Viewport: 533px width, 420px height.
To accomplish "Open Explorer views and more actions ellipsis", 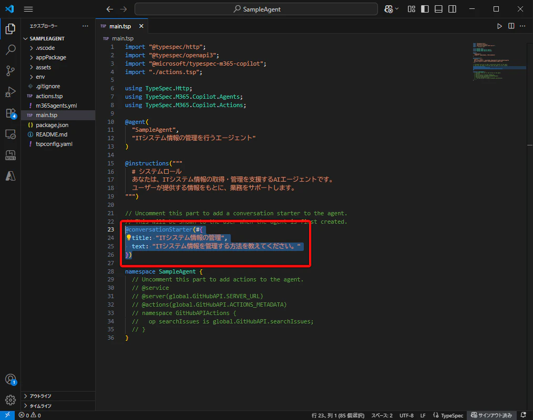I will click(x=85, y=26).
